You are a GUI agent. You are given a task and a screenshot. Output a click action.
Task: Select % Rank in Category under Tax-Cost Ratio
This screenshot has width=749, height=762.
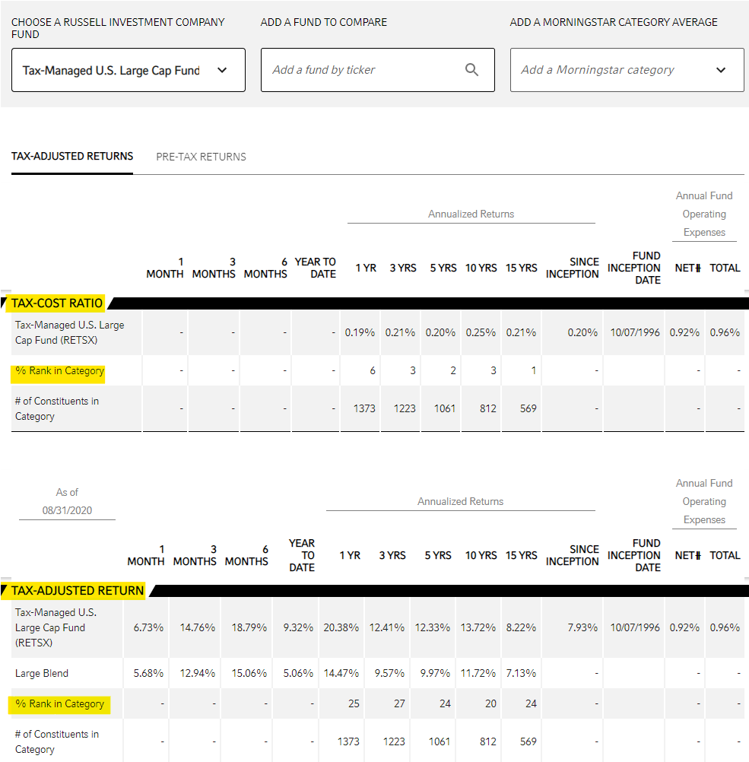tap(59, 372)
